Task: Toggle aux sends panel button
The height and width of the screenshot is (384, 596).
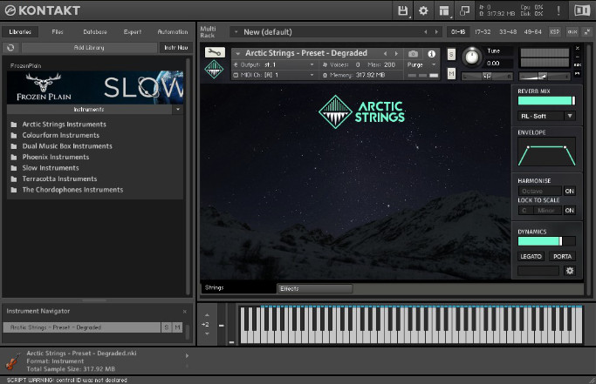Action: tap(572, 32)
